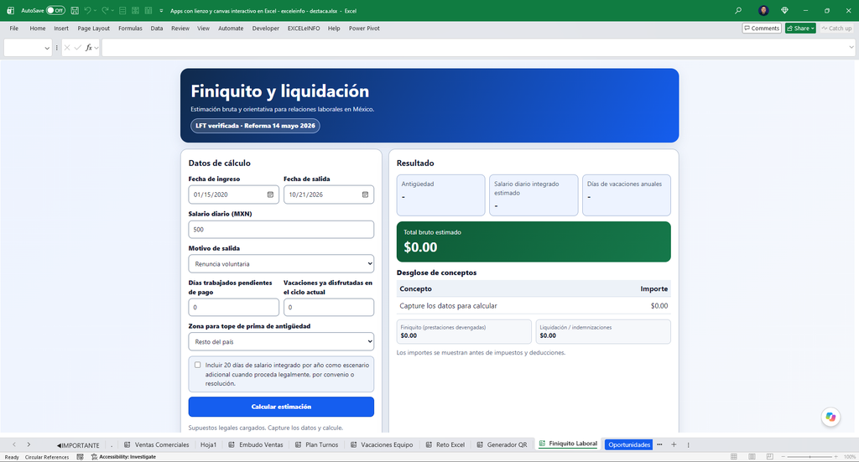Click the Search magnifier in title bar
This screenshot has width=859, height=462.
738,10
